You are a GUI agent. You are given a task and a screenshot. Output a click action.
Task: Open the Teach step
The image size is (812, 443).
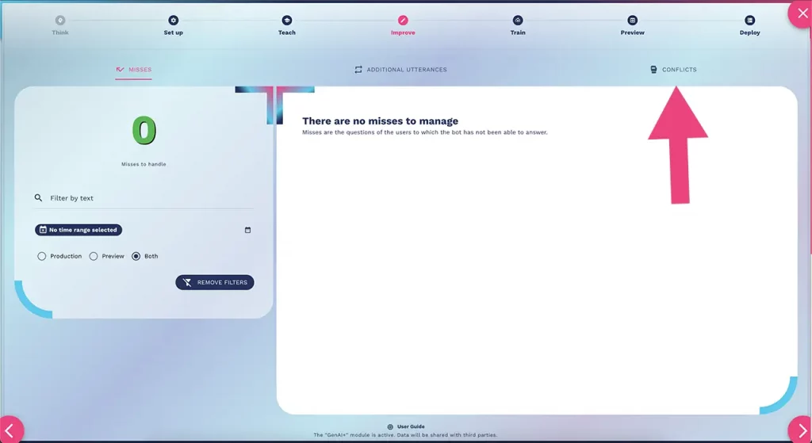click(x=287, y=25)
